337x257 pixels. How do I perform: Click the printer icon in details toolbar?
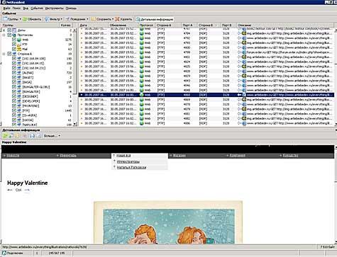click(33, 136)
